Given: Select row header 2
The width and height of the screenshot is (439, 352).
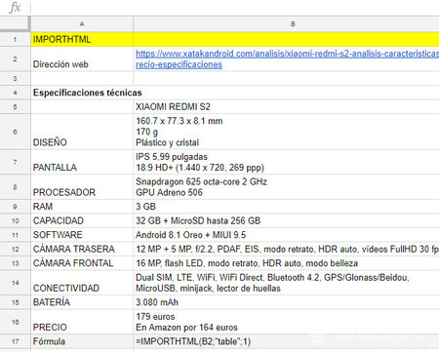Looking at the screenshot, I should [x=15, y=59].
